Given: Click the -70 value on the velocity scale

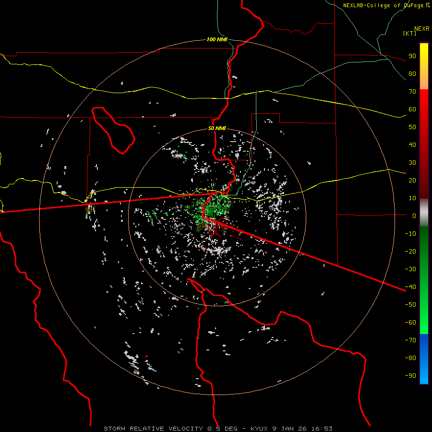Looking at the screenshot, I should (x=410, y=340).
